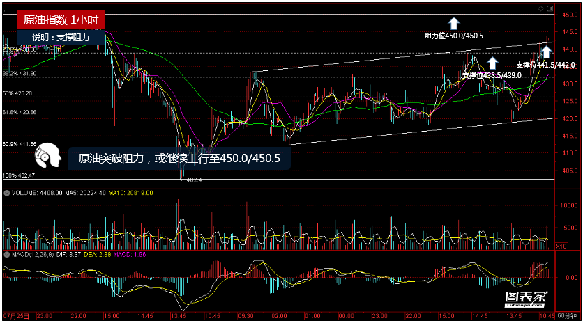This screenshot has height=323, width=583.
Task: Click the 02:00 time axis label
Action: click(x=279, y=316)
